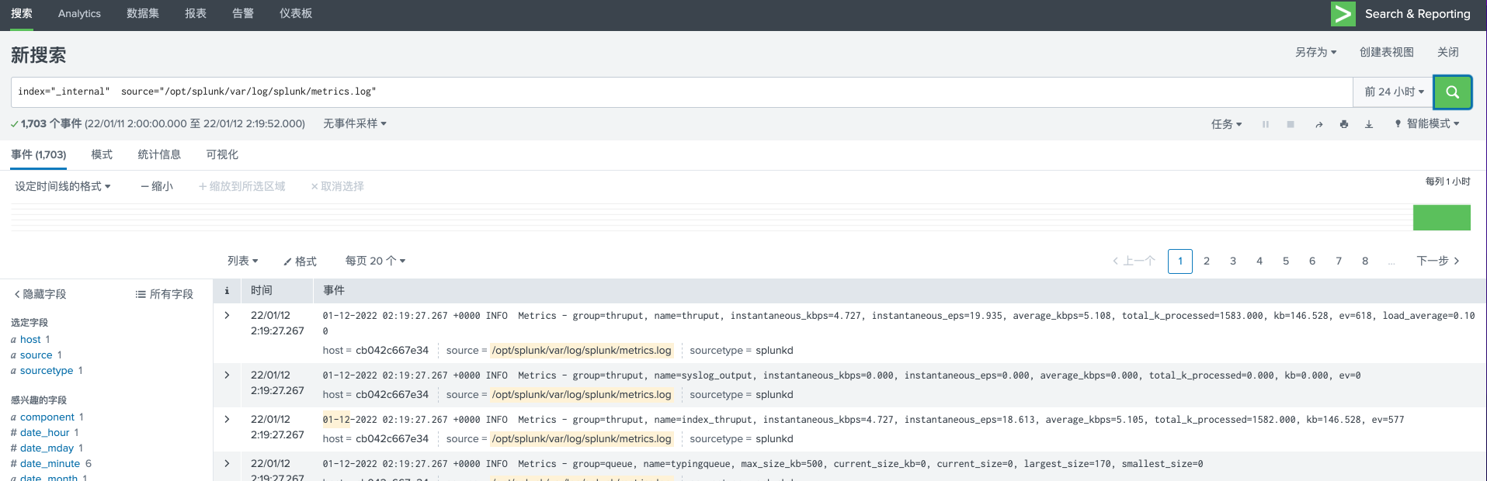Click 关闭 button

click(1447, 52)
